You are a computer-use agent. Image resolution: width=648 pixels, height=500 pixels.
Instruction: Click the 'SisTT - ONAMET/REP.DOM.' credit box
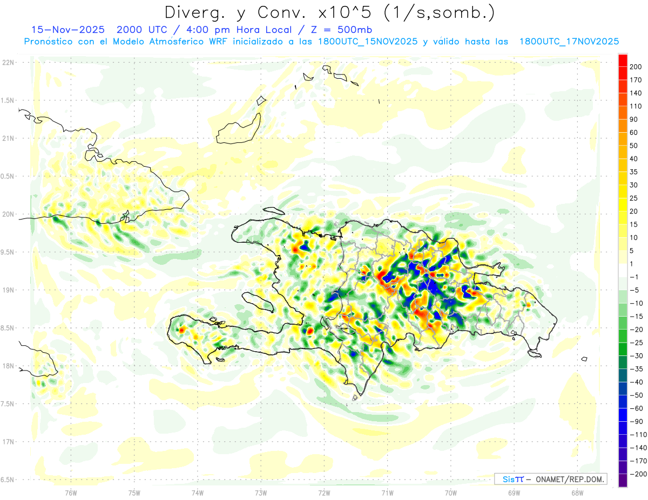click(x=550, y=479)
